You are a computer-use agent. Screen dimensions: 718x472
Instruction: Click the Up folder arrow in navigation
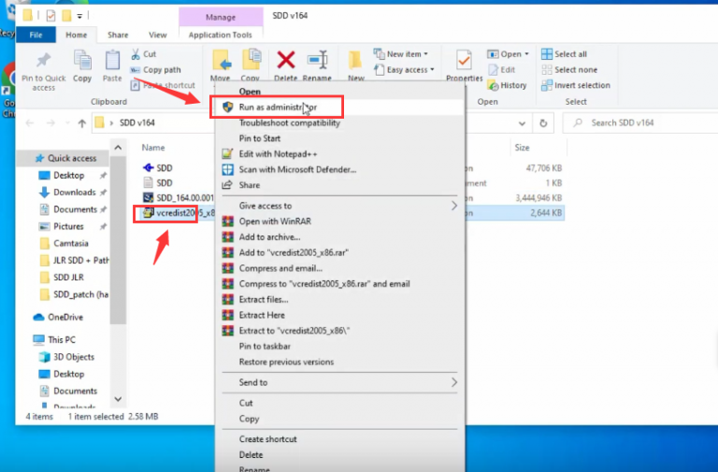[x=82, y=122]
